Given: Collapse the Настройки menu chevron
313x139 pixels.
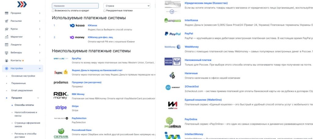Looking at the screenshot, I should pyautogui.click(x=39, y=68).
